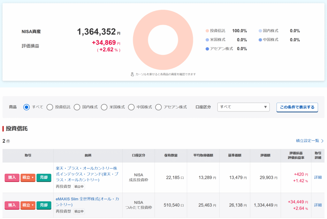The height and width of the screenshot is (219, 327).
Task: Click the 投資信託 legend color dot
Action: pos(207,31)
